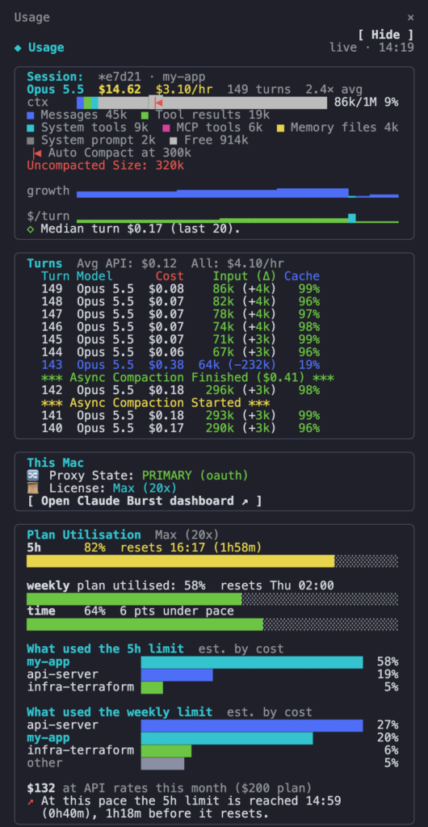The image size is (428, 827).
Task: Click Uncompacted Size: 320k text
Action: click(106, 166)
